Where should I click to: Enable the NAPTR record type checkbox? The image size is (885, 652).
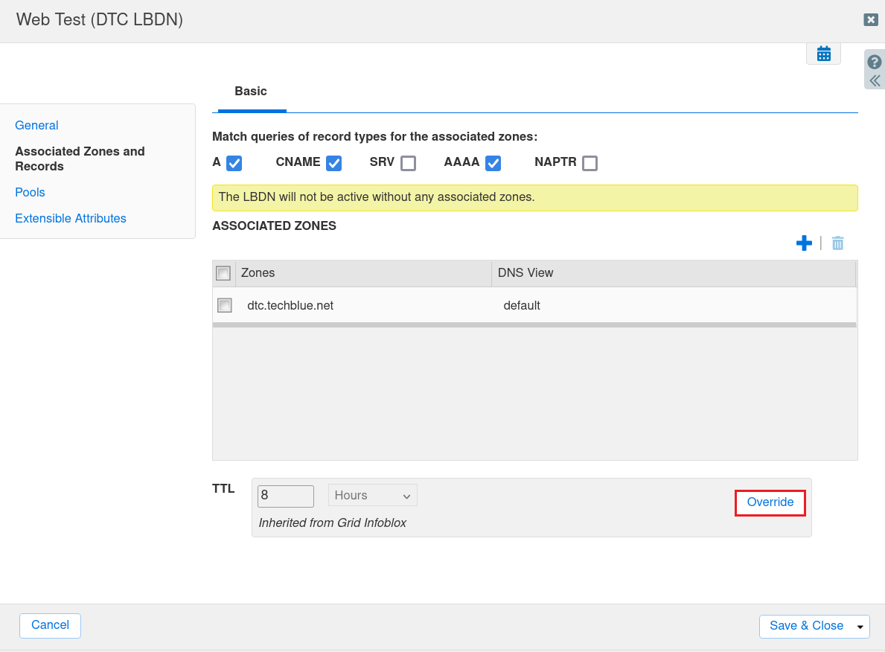point(590,163)
